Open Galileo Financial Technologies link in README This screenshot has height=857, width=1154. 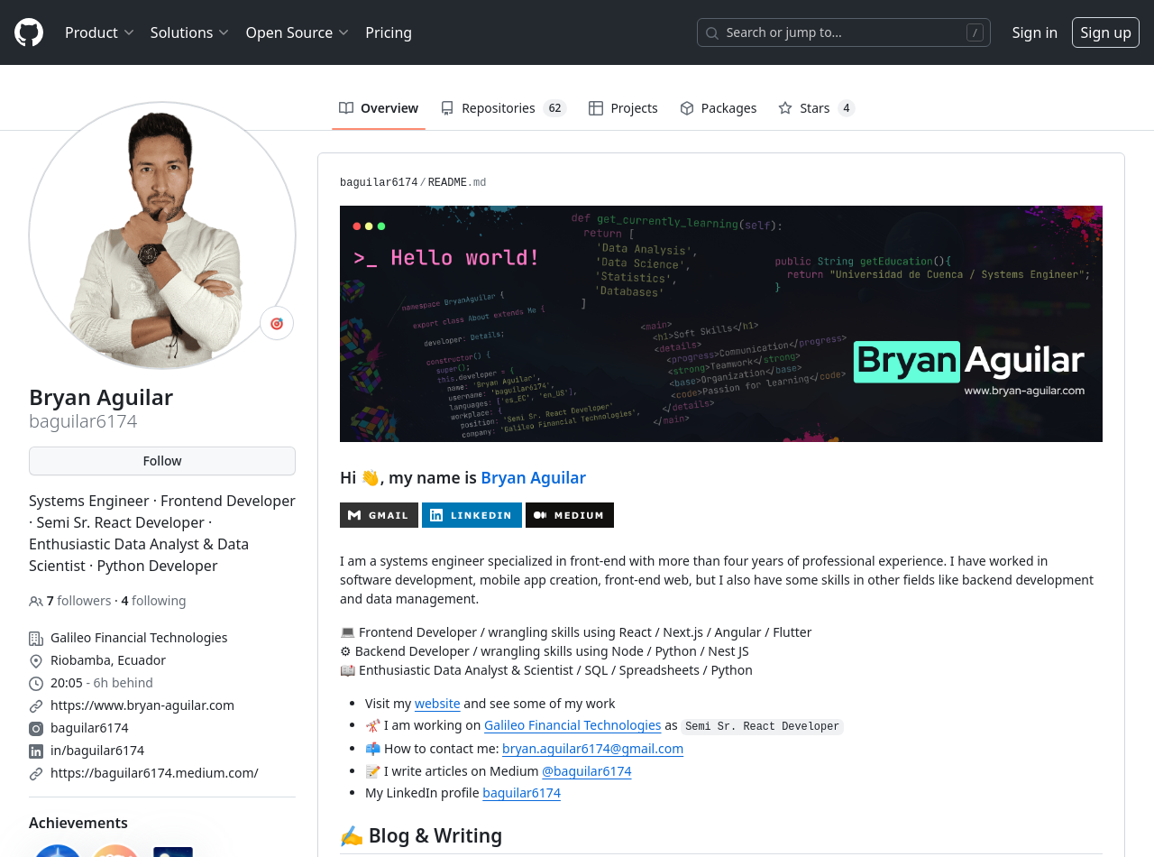click(572, 725)
